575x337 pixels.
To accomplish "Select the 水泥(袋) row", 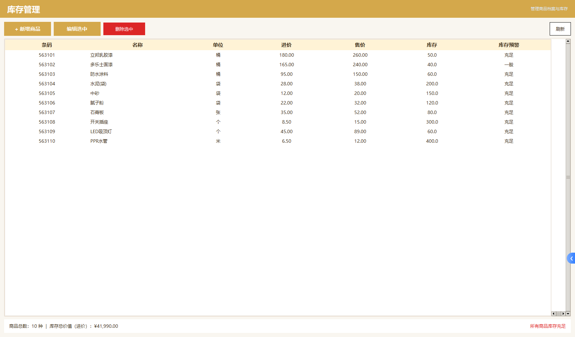I will click(278, 84).
